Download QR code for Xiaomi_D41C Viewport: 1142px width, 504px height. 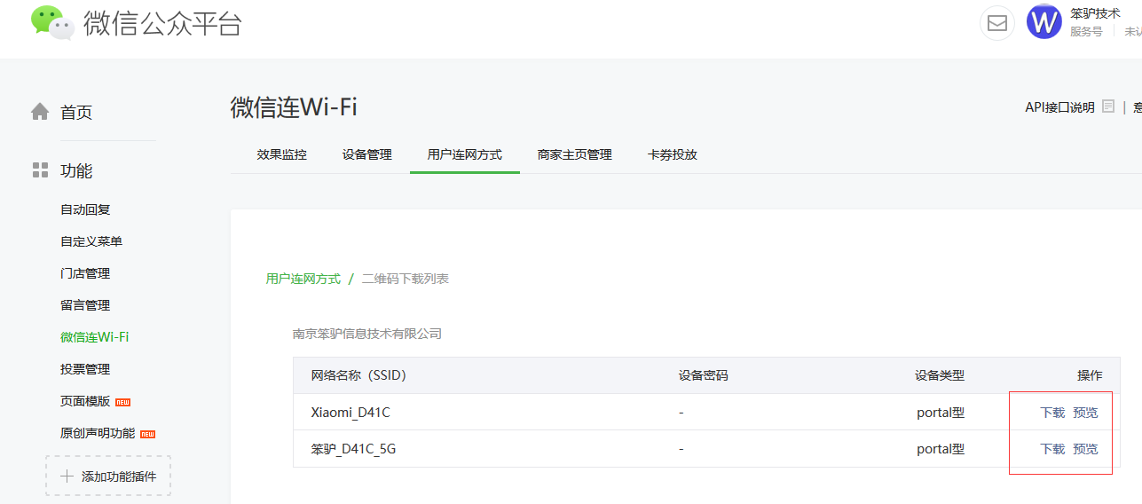1052,413
